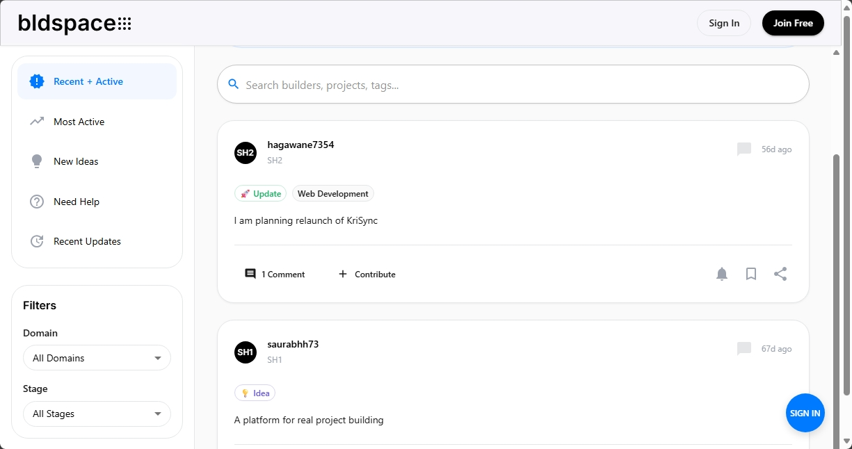Open the Need Help section
Image resolution: width=852 pixels, height=449 pixels.
click(x=77, y=202)
